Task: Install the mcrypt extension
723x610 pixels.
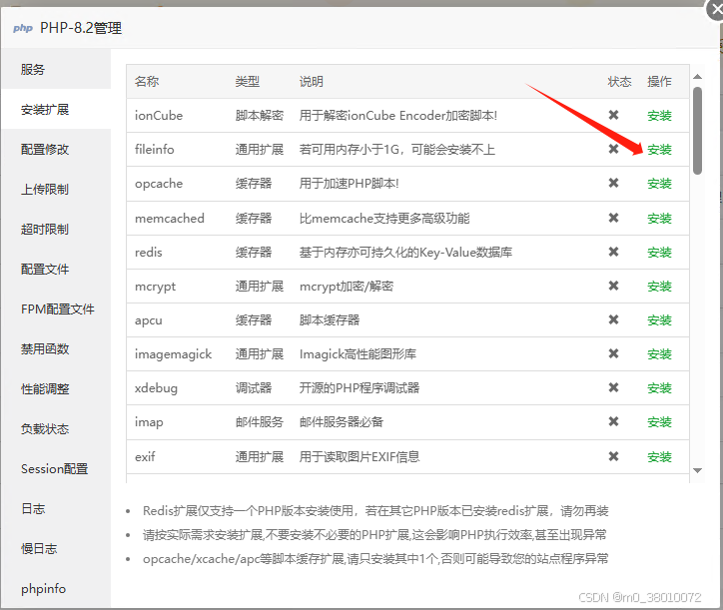Action: 659,287
